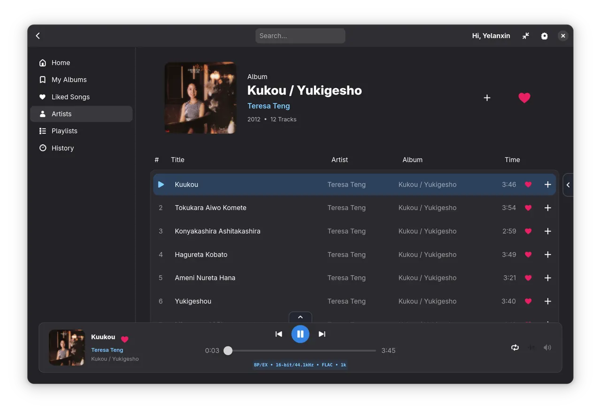Select the track title Yukigeshou
The image size is (601, 414).
[193, 301]
